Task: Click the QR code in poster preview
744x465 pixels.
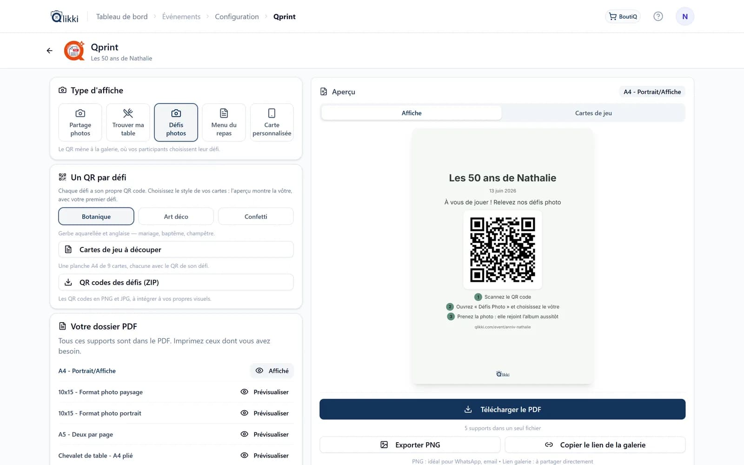Action: coord(503,249)
